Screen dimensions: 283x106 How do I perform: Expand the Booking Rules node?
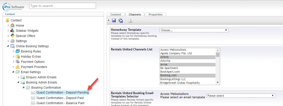[13, 51]
